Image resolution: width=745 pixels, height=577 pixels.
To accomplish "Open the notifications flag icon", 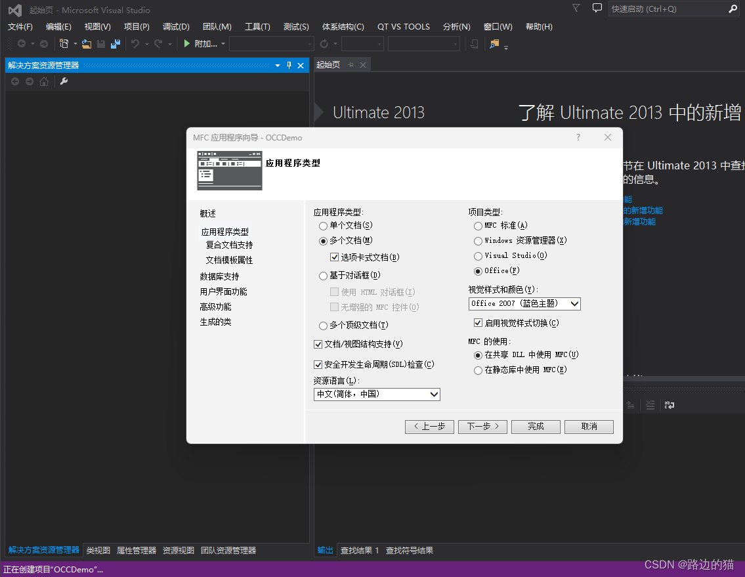I will pyautogui.click(x=576, y=8).
